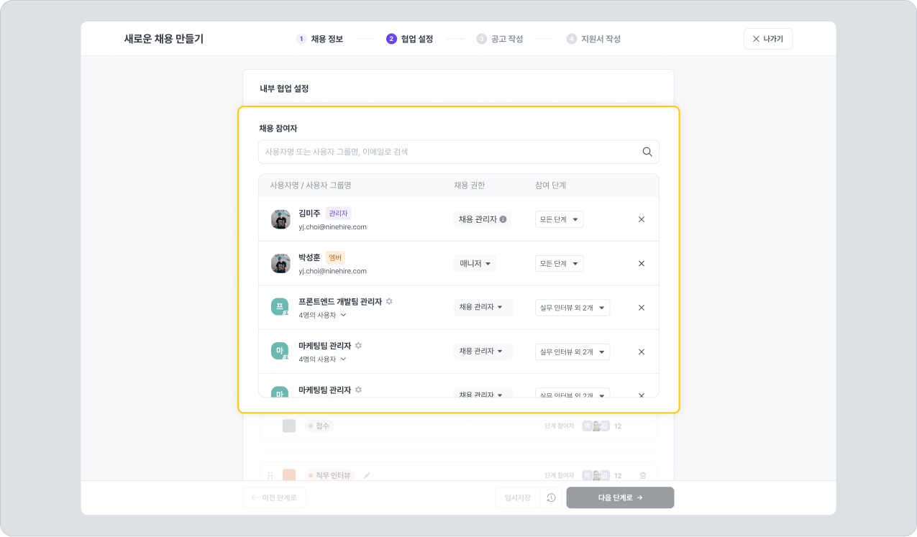
Task: Open 실무 인터뷰 외 2개 dropdown in fully visible 마케팅팀 row
Action: [572, 352]
